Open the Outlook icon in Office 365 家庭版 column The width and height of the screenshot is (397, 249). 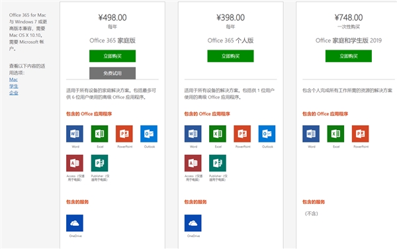(x=149, y=134)
